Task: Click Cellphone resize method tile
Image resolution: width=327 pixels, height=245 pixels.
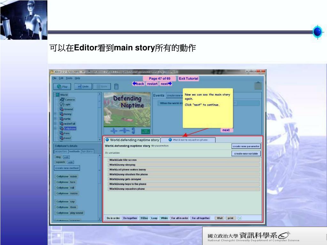Action: 67,193
